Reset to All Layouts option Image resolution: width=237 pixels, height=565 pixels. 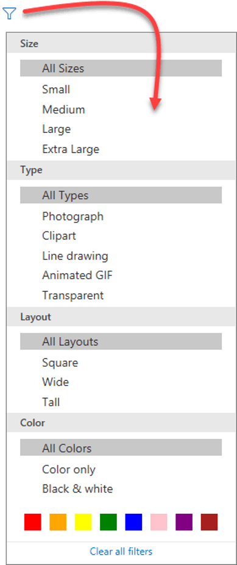(x=121, y=341)
